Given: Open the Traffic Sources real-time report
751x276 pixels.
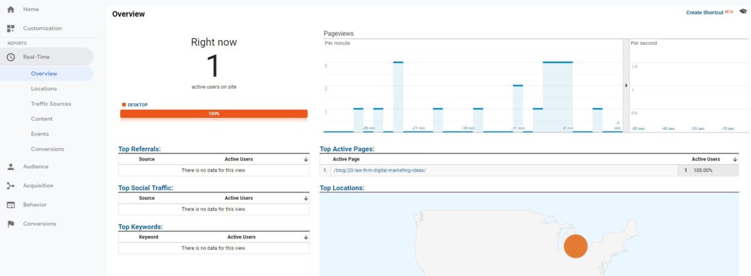Looking at the screenshot, I should tap(51, 104).
